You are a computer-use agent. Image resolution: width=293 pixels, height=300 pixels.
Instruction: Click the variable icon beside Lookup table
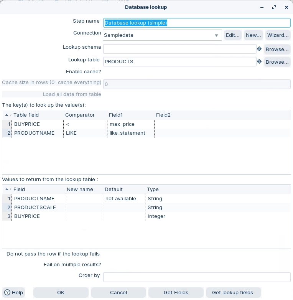[x=259, y=62]
